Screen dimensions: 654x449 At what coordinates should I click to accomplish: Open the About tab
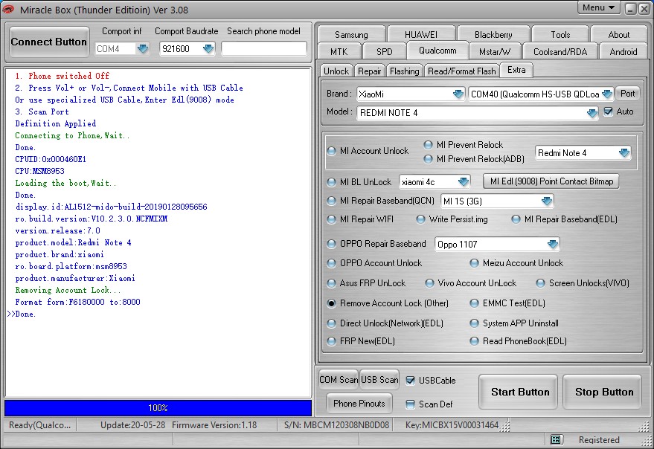pos(618,35)
